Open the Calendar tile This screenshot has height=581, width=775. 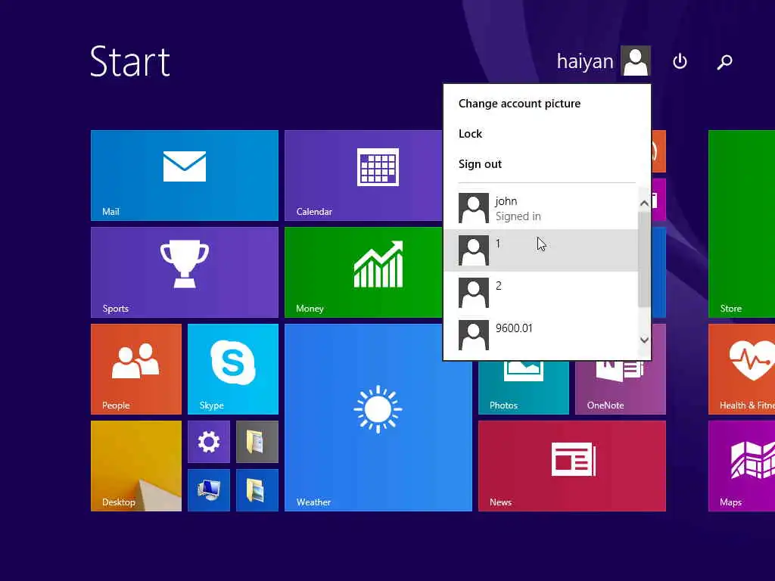pyautogui.click(x=363, y=176)
